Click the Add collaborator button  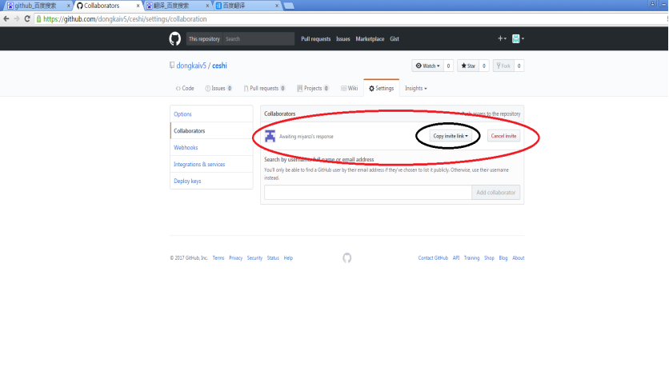pos(496,192)
